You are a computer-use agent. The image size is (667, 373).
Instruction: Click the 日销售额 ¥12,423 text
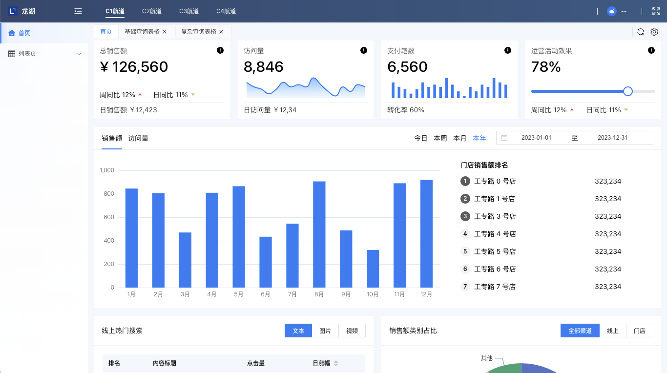click(128, 110)
